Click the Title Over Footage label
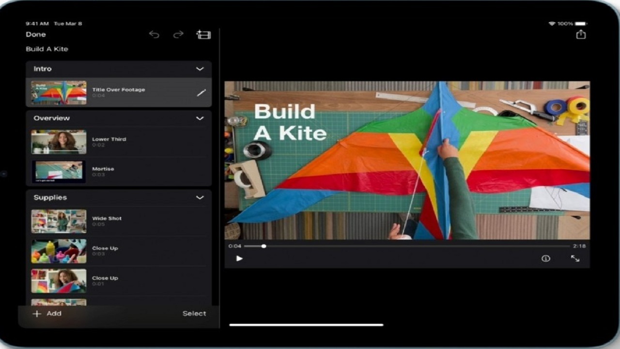 pos(119,90)
